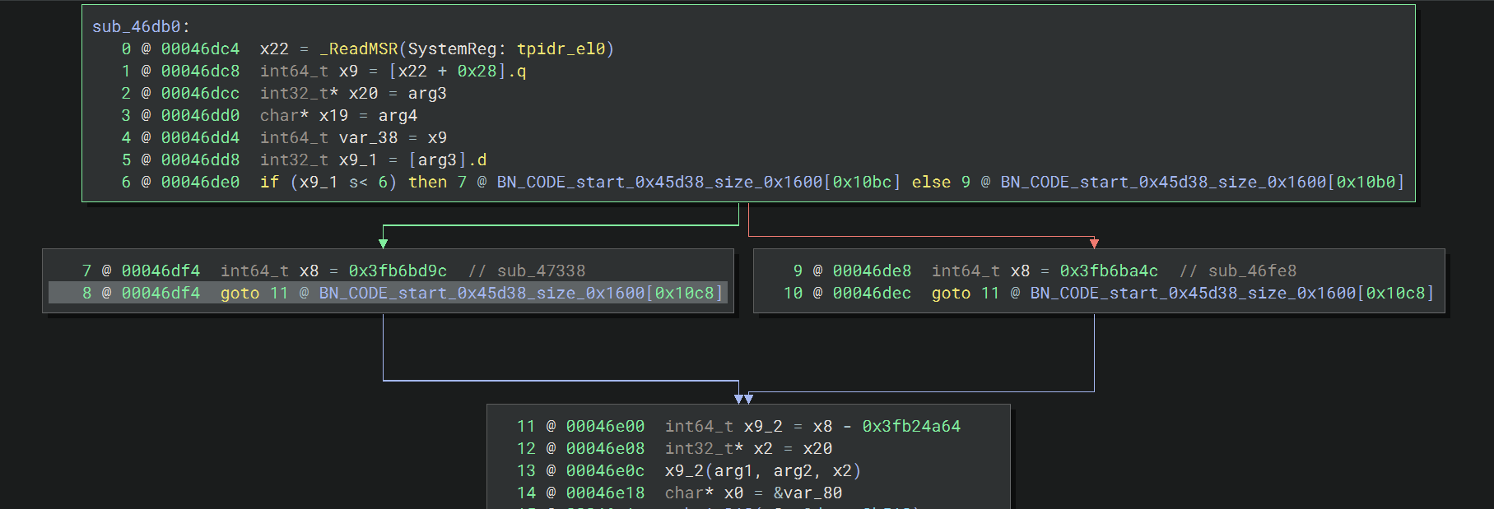The image size is (1494, 509).
Task: Click the sub_46db0 function name label
Action: (136, 26)
